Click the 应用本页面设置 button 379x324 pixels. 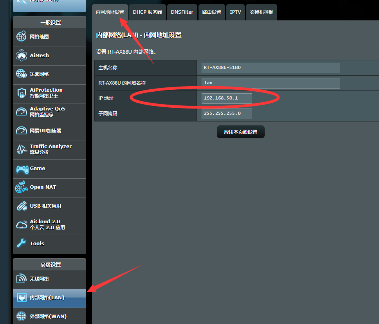[240, 132]
